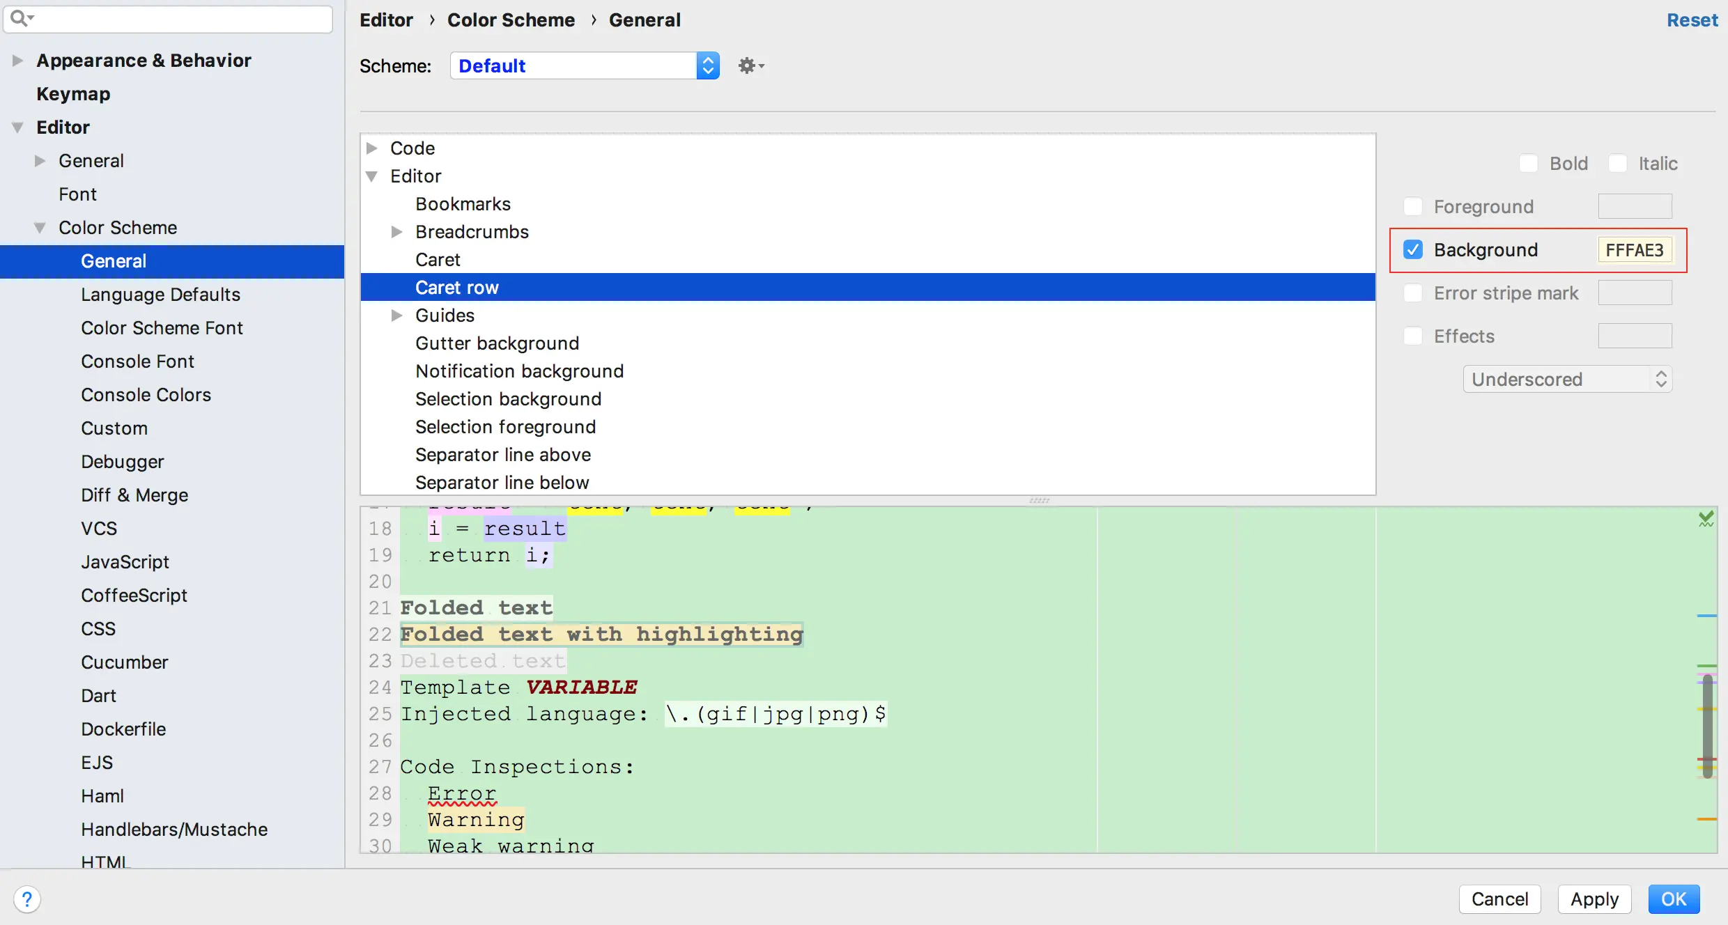Open the Underscored effects dropdown

tap(1567, 380)
